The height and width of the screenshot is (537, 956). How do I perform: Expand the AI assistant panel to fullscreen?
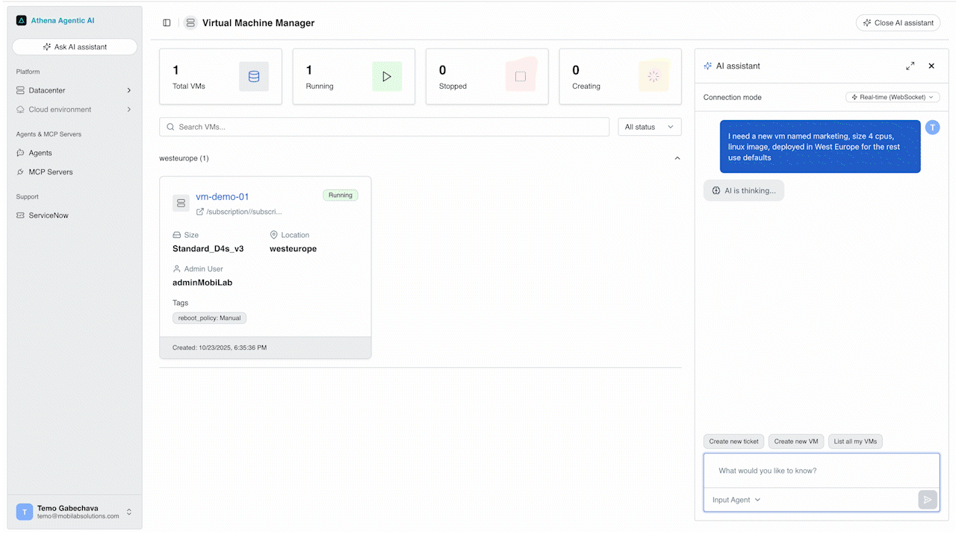[x=910, y=66]
